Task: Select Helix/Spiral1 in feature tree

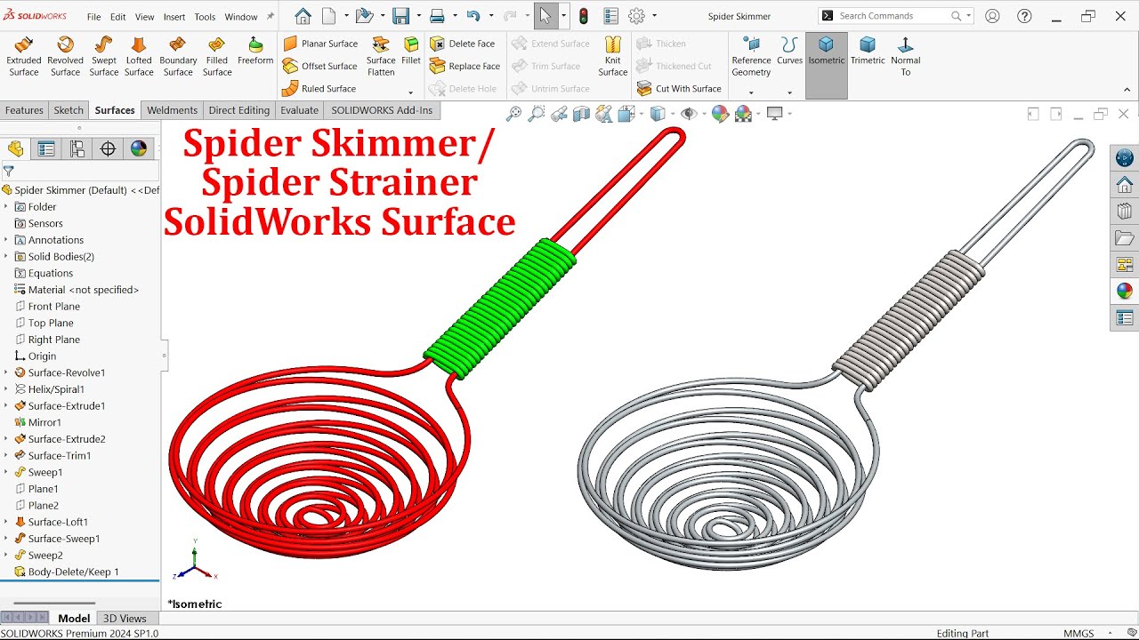Action: tap(56, 389)
